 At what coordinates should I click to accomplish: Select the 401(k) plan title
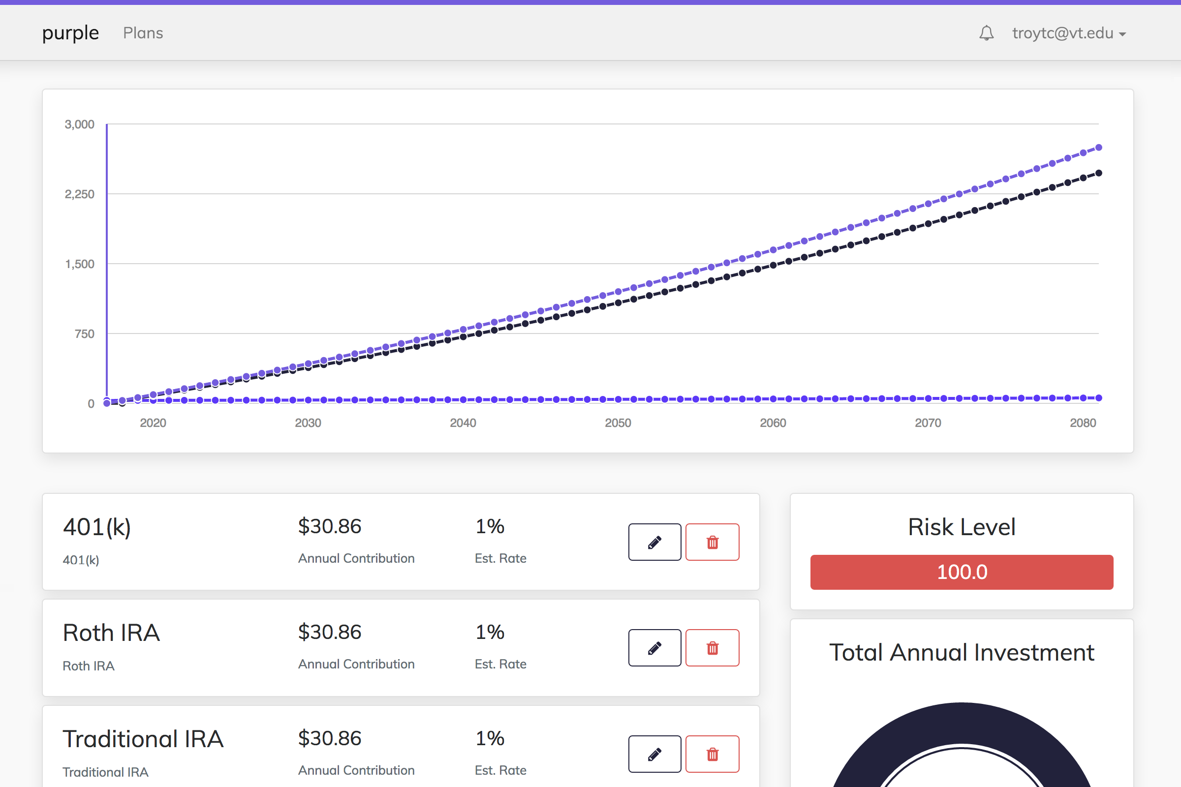[x=97, y=527]
